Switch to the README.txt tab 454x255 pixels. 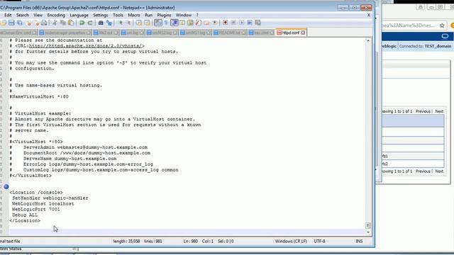[229, 33]
